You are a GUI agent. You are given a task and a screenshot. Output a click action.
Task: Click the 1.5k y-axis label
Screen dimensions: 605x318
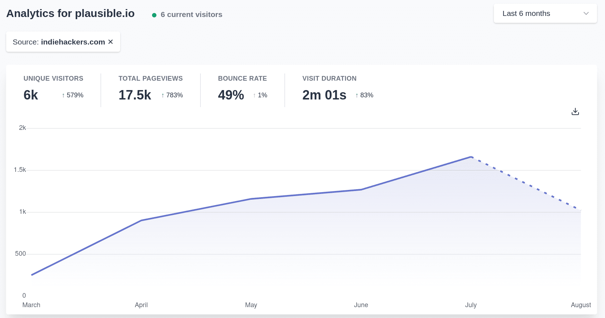pyautogui.click(x=20, y=170)
